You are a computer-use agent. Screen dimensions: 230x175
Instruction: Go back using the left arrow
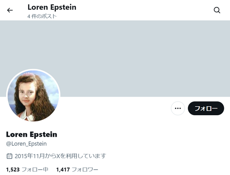pos(10,10)
